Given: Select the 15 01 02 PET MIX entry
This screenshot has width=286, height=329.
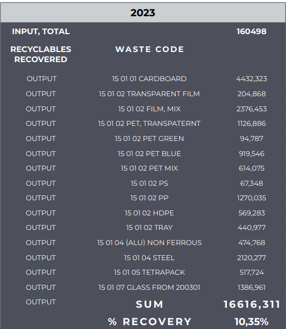Looking at the screenshot, I should tap(149, 168).
